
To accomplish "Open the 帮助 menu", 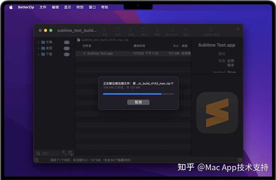I will (x=105, y=7).
